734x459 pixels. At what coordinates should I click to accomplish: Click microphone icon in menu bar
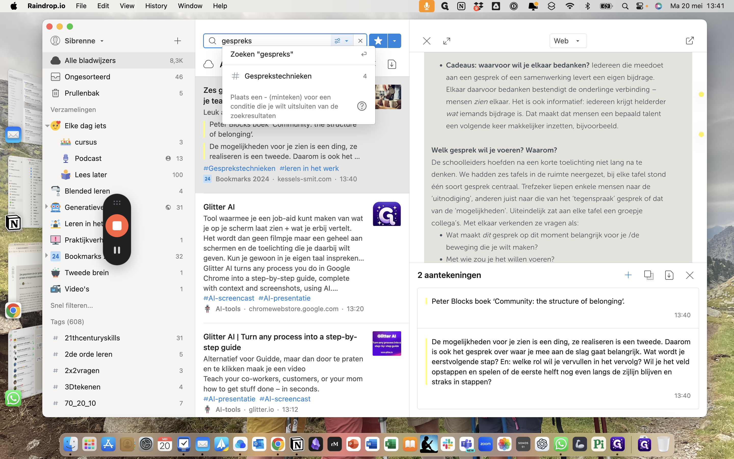point(426,6)
